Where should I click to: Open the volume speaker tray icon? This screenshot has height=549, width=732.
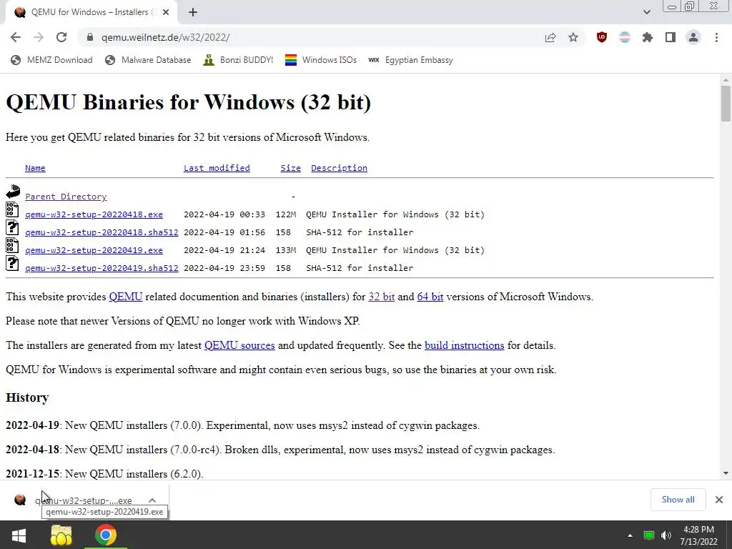[x=666, y=535]
